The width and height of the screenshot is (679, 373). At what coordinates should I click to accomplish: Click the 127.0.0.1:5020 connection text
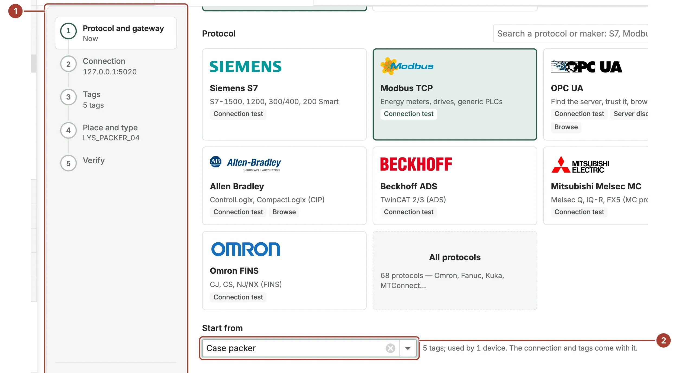click(110, 72)
